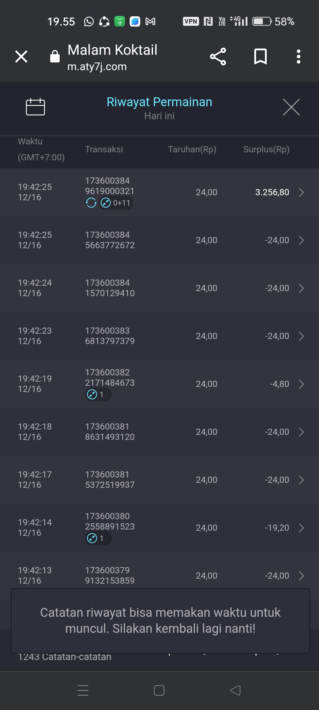The image size is (319, 710).
Task: Close the browser tab with X
Action: pos(21,57)
